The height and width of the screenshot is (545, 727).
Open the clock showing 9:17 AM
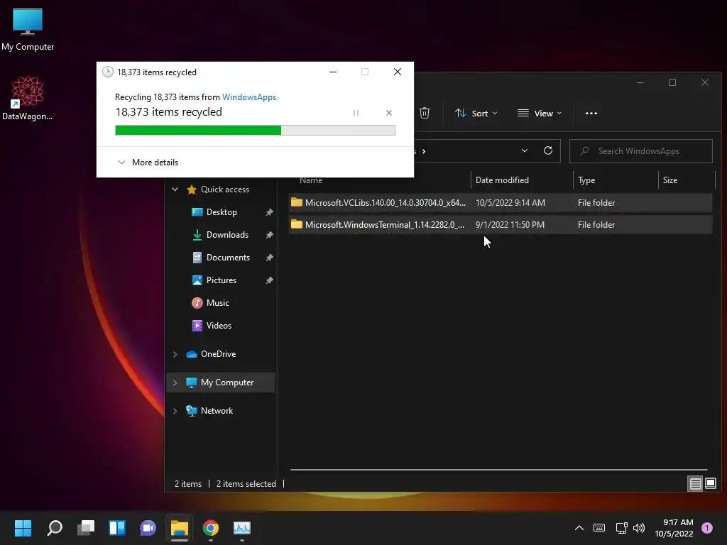pyautogui.click(x=674, y=528)
